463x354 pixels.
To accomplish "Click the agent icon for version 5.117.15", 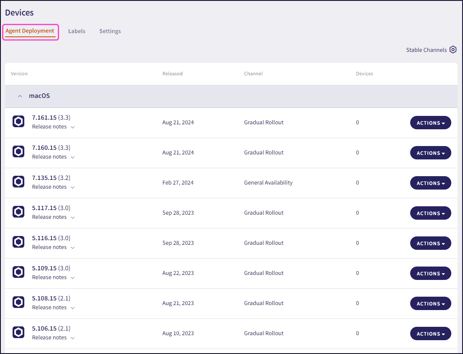I will click(18, 212).
